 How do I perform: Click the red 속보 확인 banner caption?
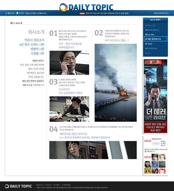coord(155,127)
